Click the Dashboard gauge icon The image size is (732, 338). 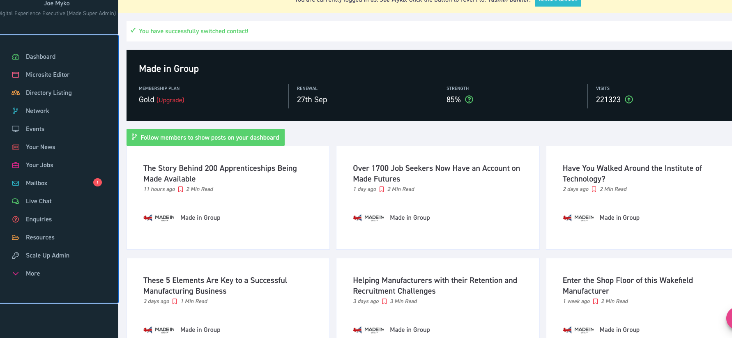(16, 57)
